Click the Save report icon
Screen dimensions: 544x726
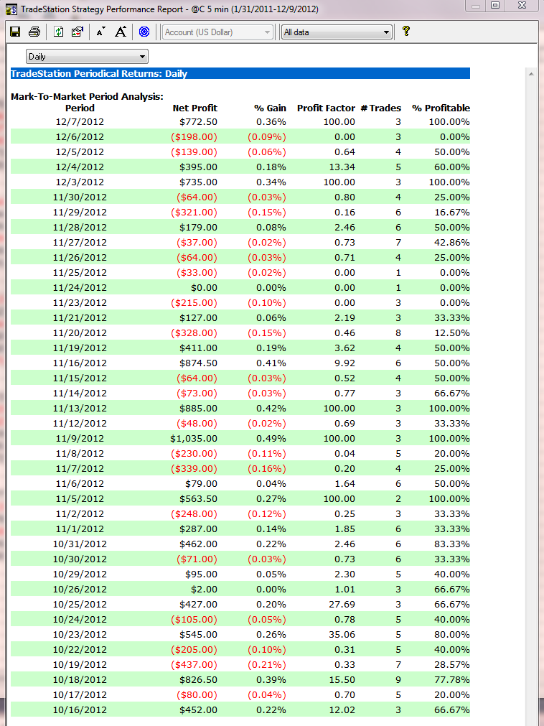15,32
